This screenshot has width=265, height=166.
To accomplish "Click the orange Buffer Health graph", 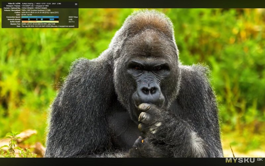I will click(x=40, y=22).
